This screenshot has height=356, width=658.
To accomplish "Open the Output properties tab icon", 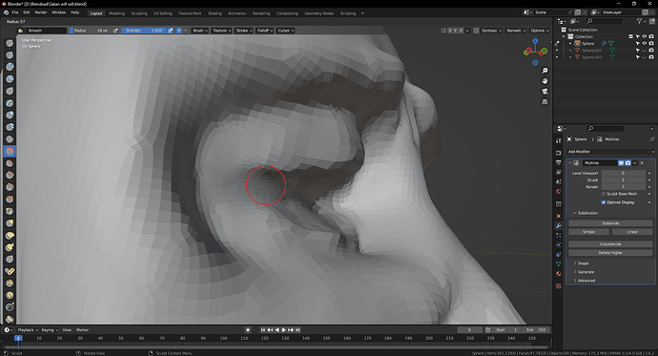I will click(559, 162).
